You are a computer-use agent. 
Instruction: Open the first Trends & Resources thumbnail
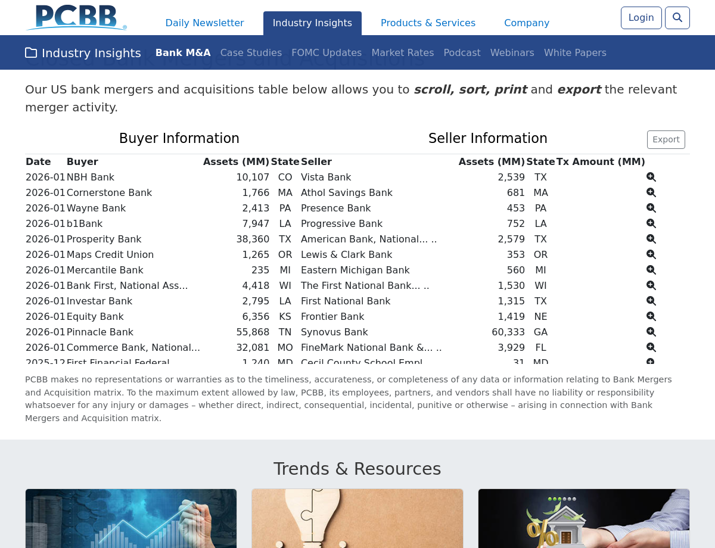pos(131,518)
